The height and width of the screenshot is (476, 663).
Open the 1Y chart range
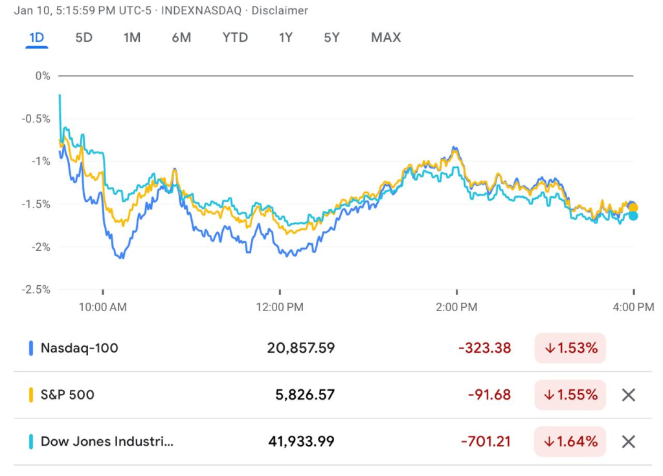click(x=286, y=38)
